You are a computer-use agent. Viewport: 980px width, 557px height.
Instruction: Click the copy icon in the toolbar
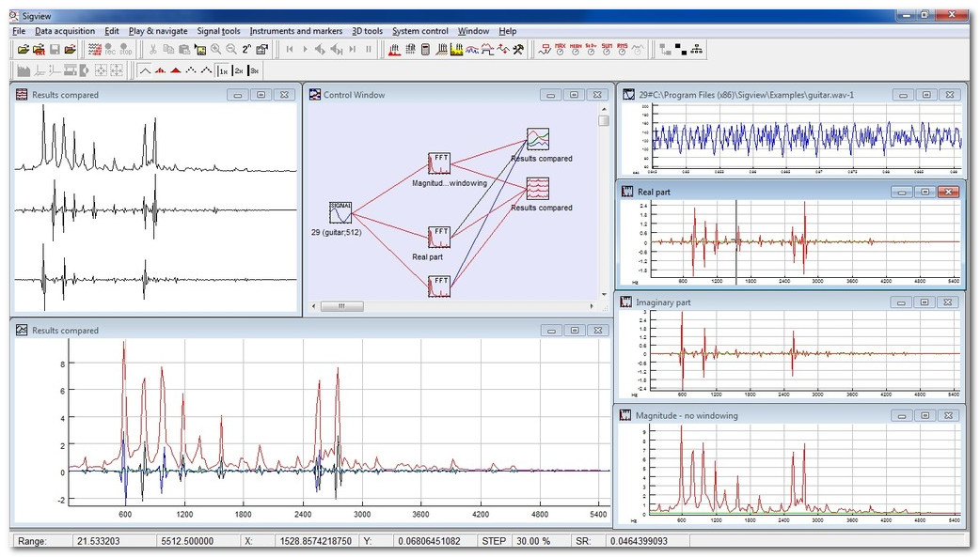[x=168, y=50]
